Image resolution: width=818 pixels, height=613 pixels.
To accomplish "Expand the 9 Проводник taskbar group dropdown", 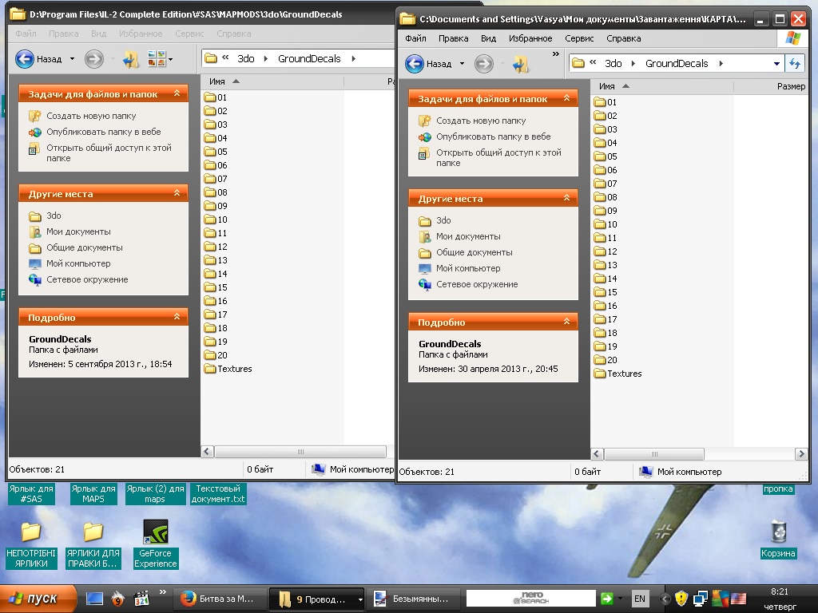I will click(x=360, y=599).
